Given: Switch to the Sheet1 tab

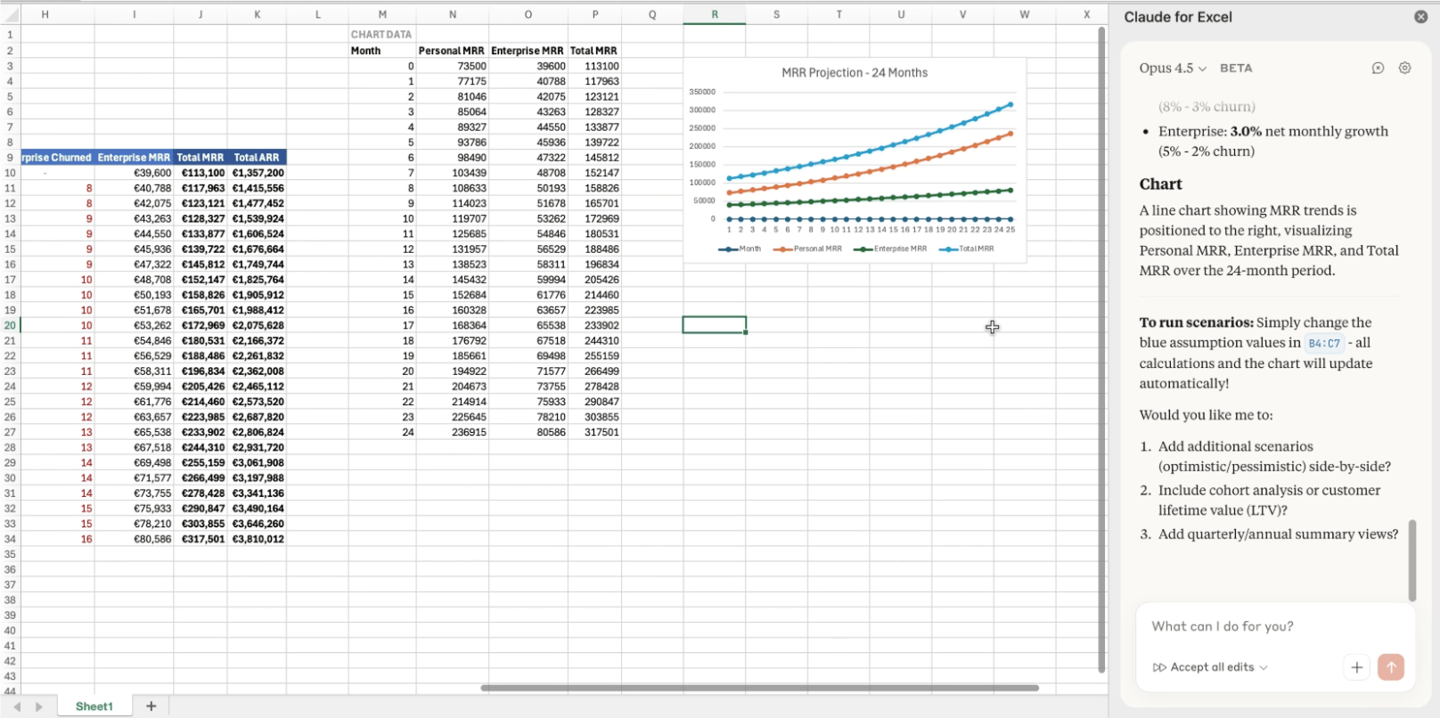Looking at the screenshot, I should tap(94, 706).
